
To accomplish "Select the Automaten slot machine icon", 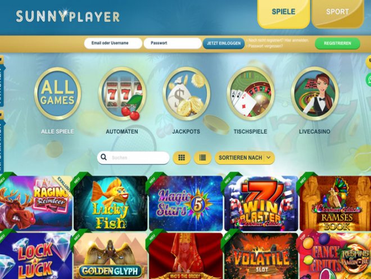I will click(122, 93).
